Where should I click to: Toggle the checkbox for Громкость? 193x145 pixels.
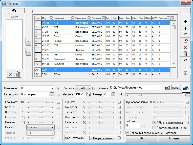(58, 102)
